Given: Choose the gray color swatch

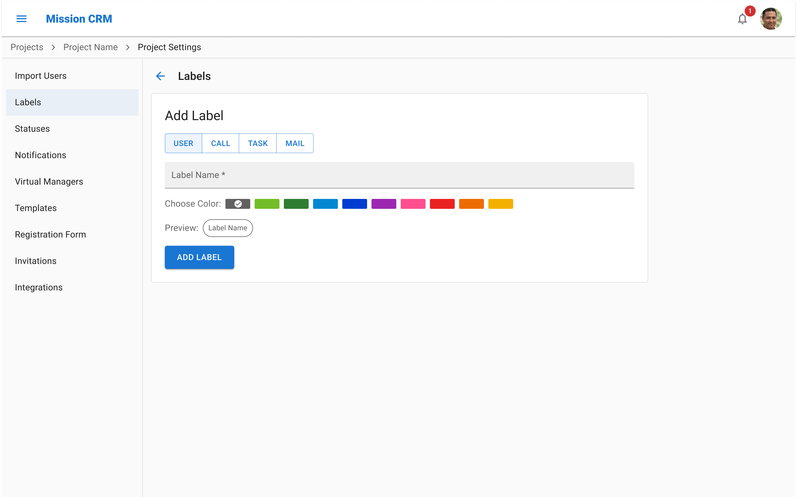Looking at the screenshot, I should [238, 204].
